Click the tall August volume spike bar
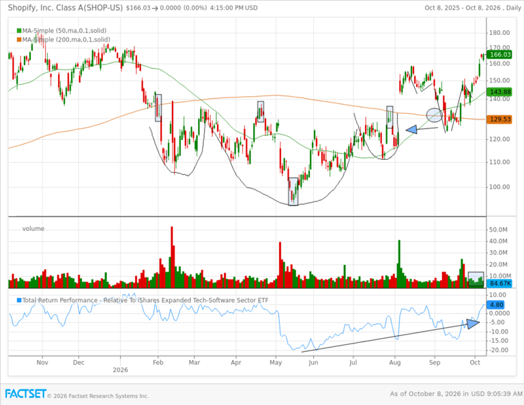 pyautogui.click(x=399, y=264)
